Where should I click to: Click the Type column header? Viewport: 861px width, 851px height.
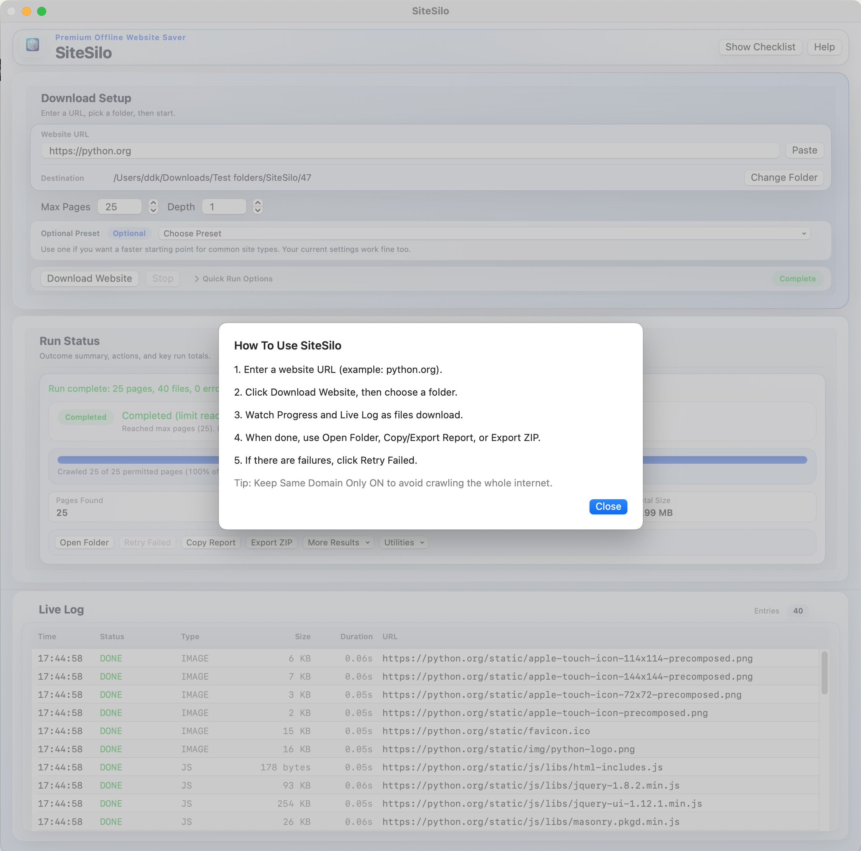click(190, 637)
